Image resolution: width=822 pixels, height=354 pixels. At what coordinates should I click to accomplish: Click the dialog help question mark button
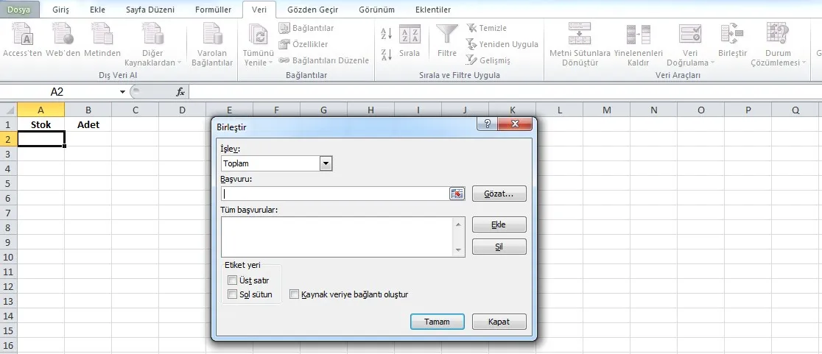487,124
